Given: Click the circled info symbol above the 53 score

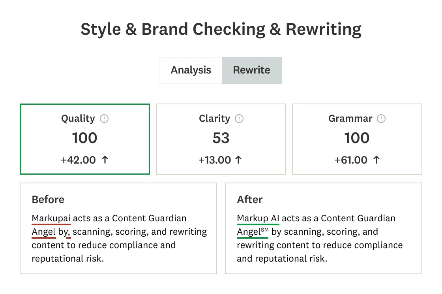Looking at the screenshot, I should click(240, 118).
